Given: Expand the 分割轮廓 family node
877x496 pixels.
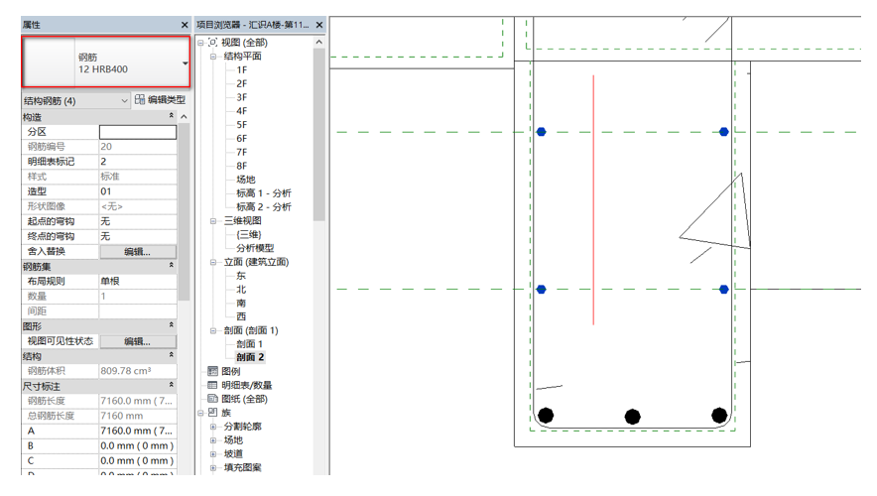Looking at the screenshot, I should coord(212,427).
